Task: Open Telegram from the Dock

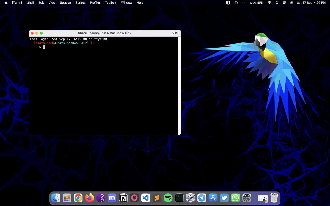Action: 202,198
